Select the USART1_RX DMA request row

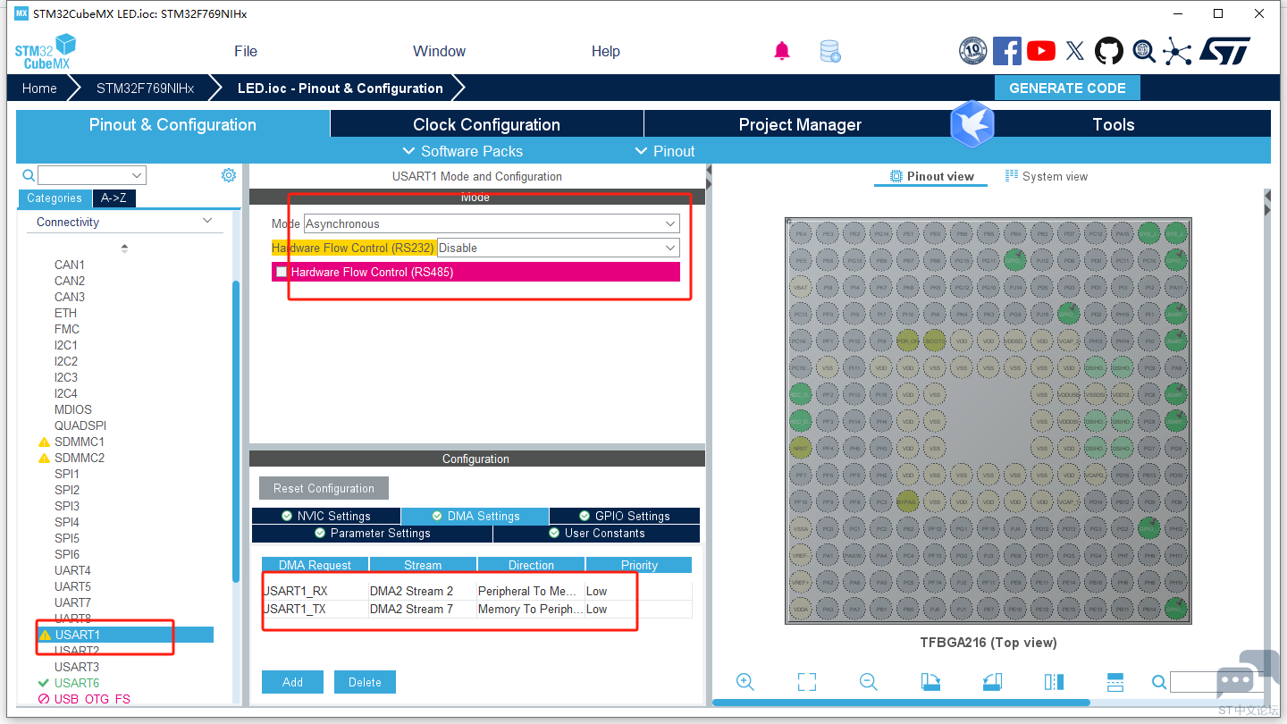click(476, 591)
